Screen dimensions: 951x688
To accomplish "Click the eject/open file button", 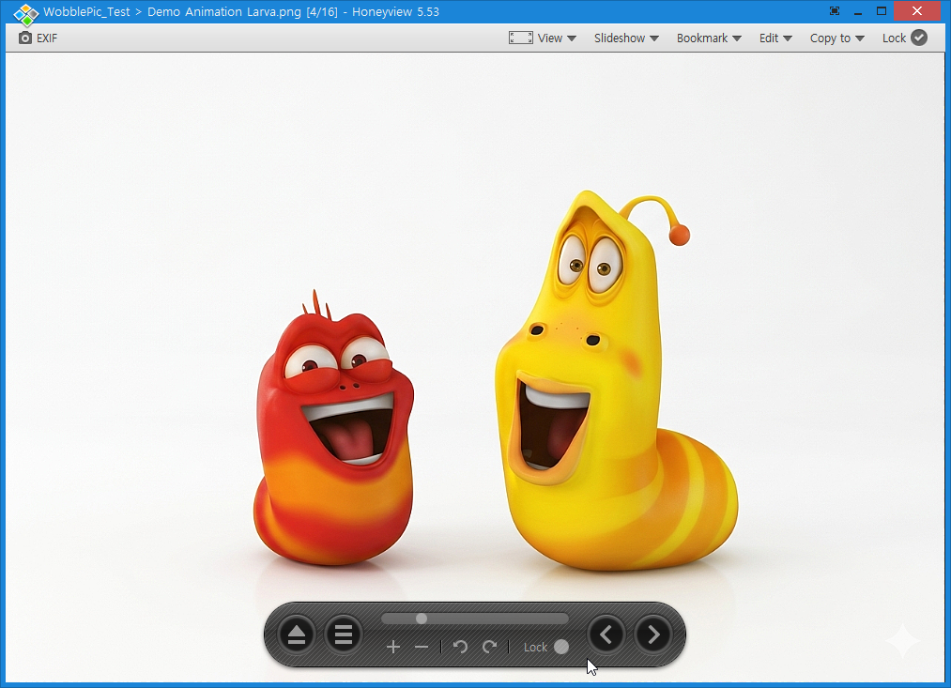I will (296, 634).
